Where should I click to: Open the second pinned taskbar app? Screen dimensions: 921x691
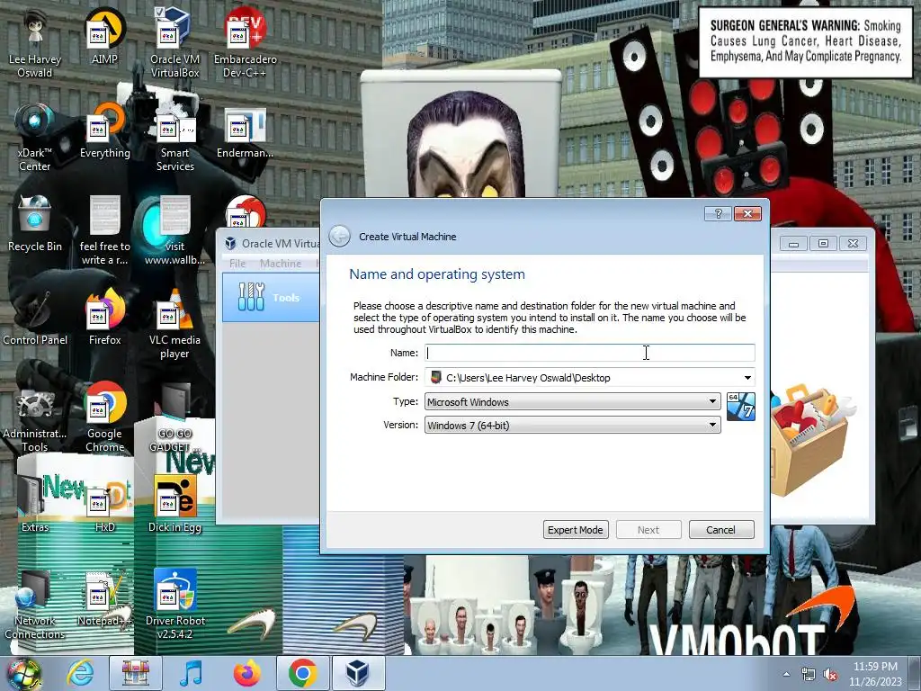[135, 673]
